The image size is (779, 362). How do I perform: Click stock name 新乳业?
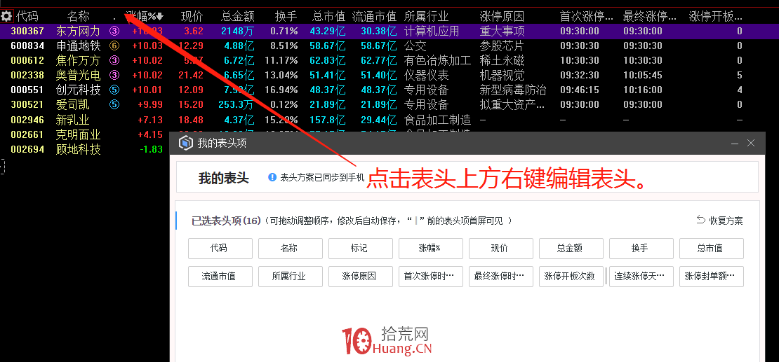72,120
